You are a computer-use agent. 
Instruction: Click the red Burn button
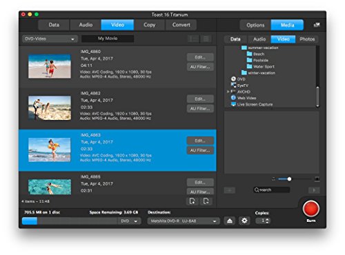click(x=311, y=209)
